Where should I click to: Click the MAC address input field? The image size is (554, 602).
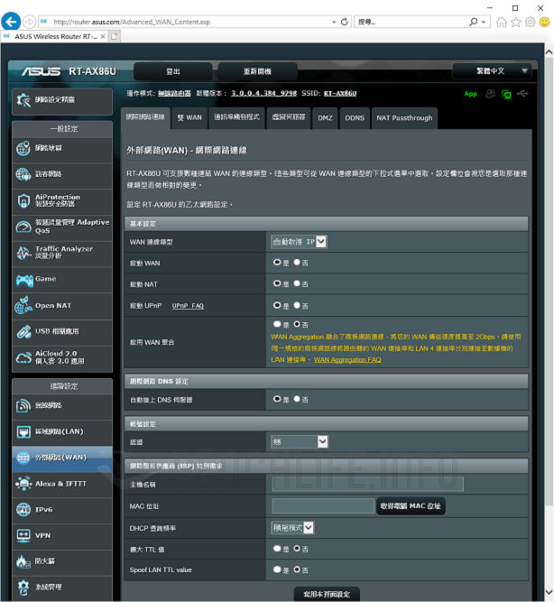(323, 506)
